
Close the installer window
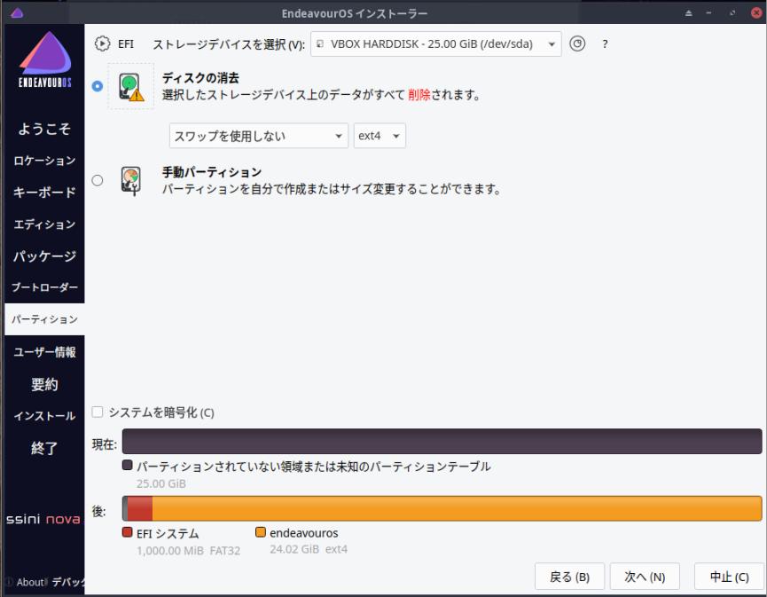coord(756,12)
